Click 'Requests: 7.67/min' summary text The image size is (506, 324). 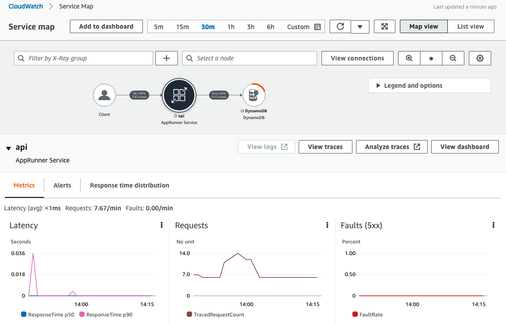point(93,208)
